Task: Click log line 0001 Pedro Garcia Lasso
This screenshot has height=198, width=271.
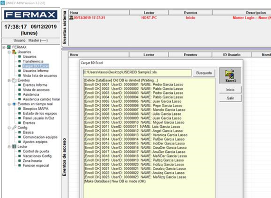Action: coord(134,84)
